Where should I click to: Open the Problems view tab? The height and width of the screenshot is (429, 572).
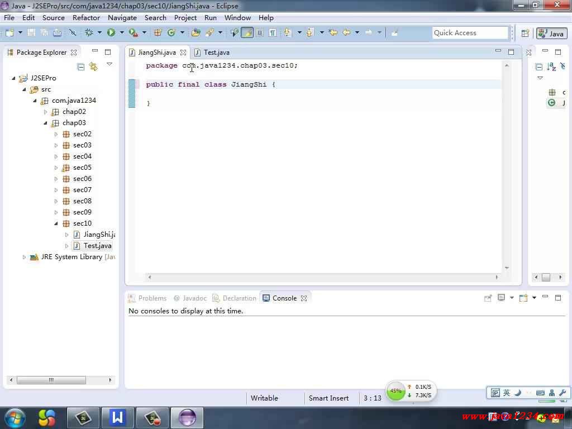pyautogui.click(x=152, y=298)
